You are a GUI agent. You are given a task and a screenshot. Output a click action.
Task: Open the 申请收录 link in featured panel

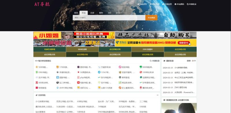(x=155, y=61)
